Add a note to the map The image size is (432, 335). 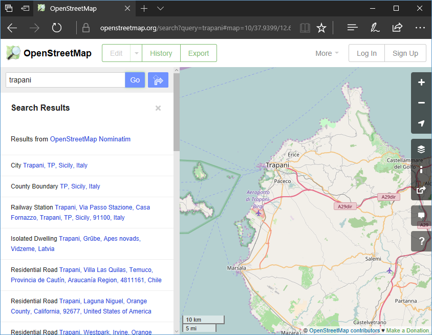pyautogui.click(x=421, y=216)
